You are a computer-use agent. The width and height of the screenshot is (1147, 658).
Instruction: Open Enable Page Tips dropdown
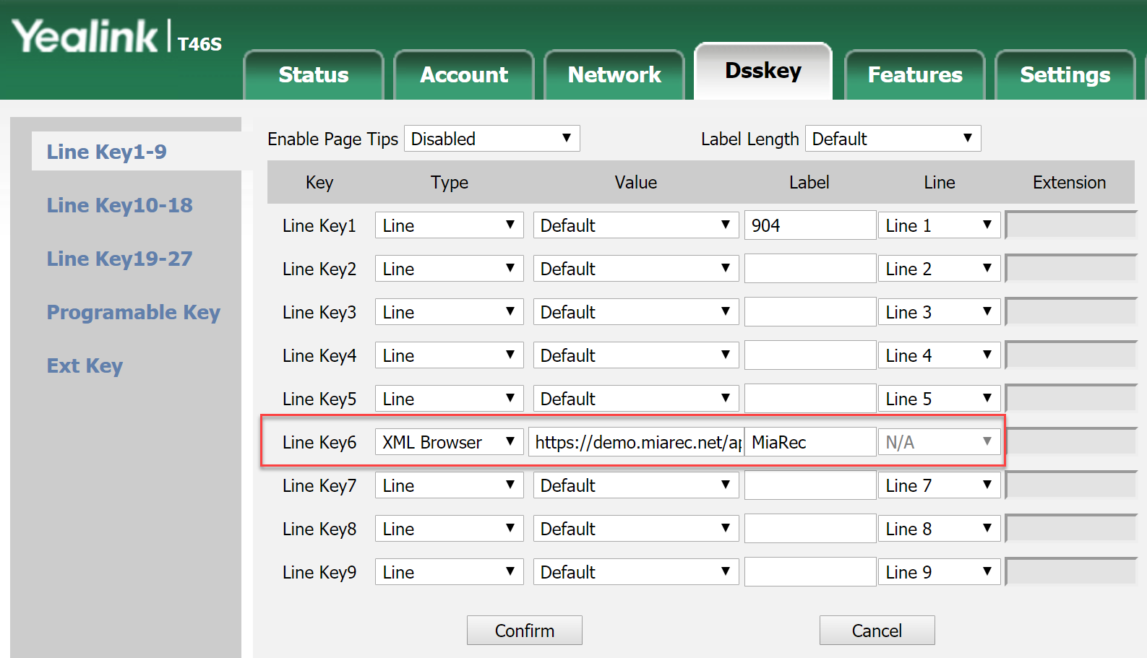point(492,139)
